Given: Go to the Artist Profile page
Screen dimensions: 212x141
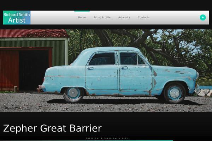Looking at the screenshot, I should (102, 17).
